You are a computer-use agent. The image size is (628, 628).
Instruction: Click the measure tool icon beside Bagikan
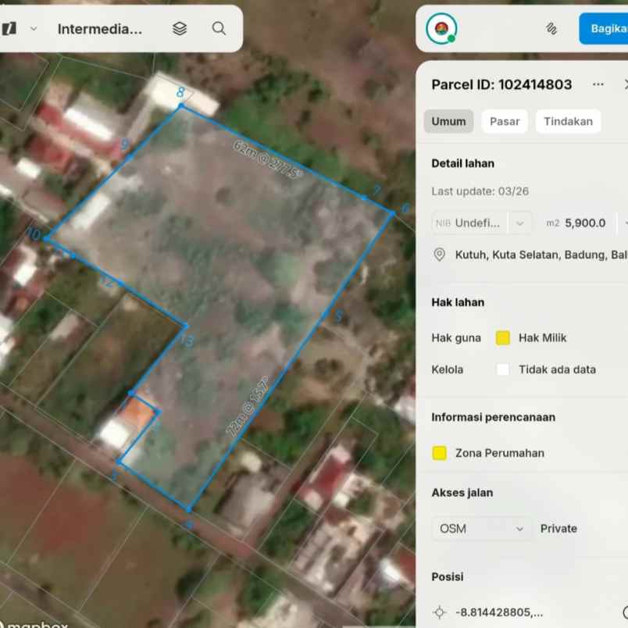coord(551,29)
